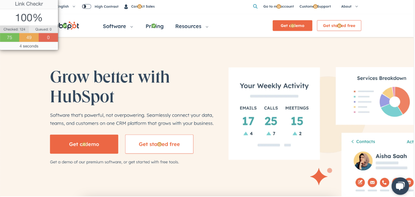This screenshot has width=415, height=197.
Task: Click the hero Get a demo button
Action: 84,144
